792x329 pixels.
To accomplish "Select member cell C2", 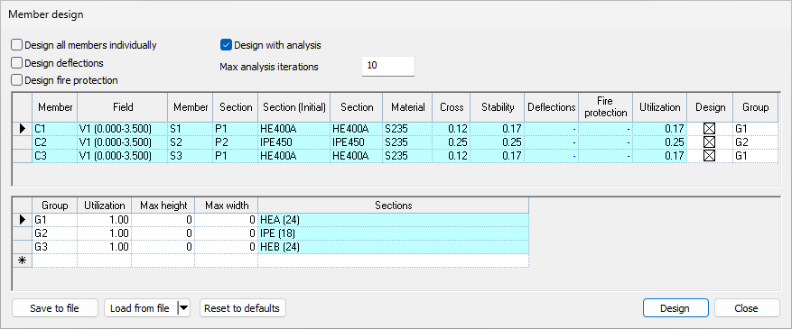I will (x=55, y=142).
